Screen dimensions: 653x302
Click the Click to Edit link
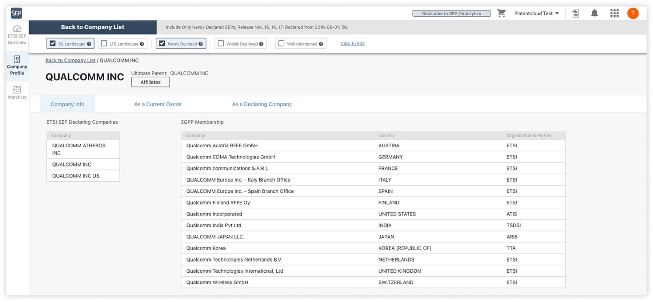point(352,43)
